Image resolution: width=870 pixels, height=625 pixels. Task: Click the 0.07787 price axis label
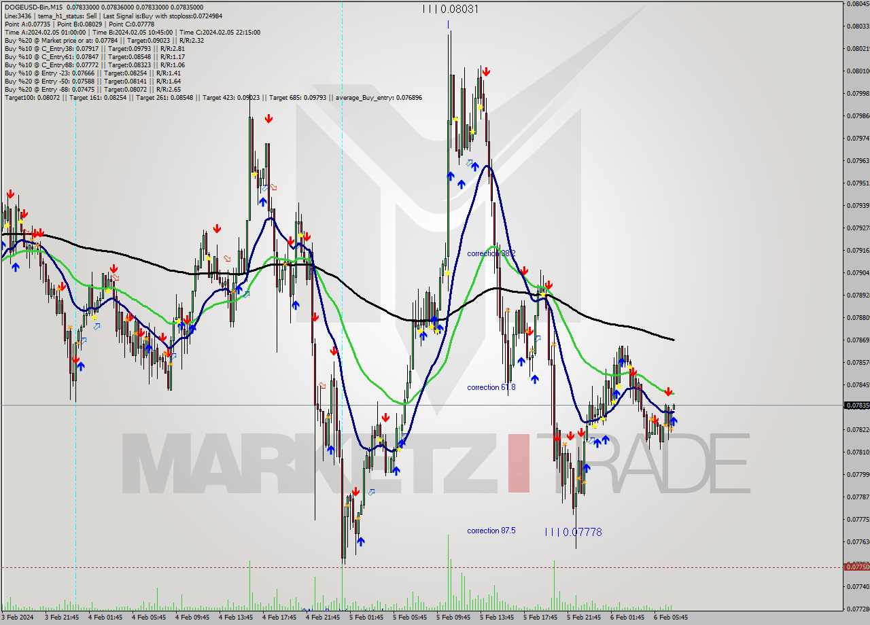coord(858,497)
